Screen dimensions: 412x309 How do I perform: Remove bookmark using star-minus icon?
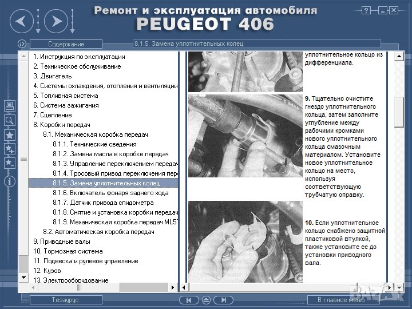pos(9,163)
